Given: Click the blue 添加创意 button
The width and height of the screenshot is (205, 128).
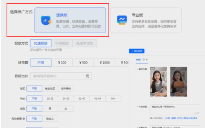Looking at the screenshot, I should pyautogui.click(x=137, y=51).
